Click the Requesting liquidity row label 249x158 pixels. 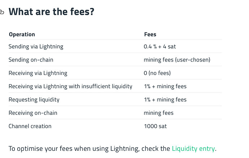point(34,100)
